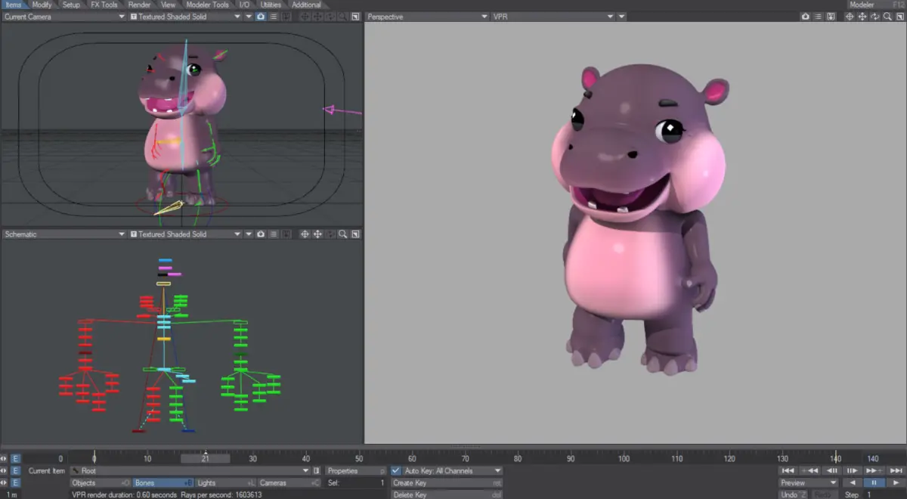Open list options icon in Schematic viewport header

point(274,234)
